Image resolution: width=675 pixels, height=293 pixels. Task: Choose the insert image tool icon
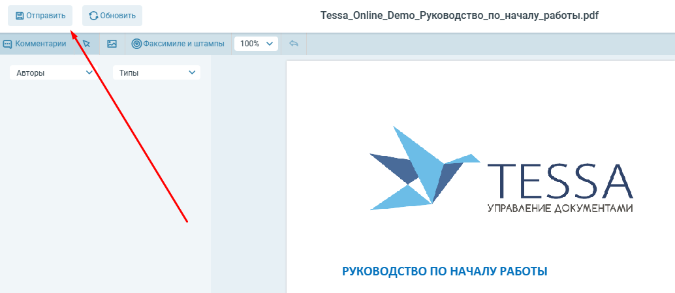(x=112, y=44)
